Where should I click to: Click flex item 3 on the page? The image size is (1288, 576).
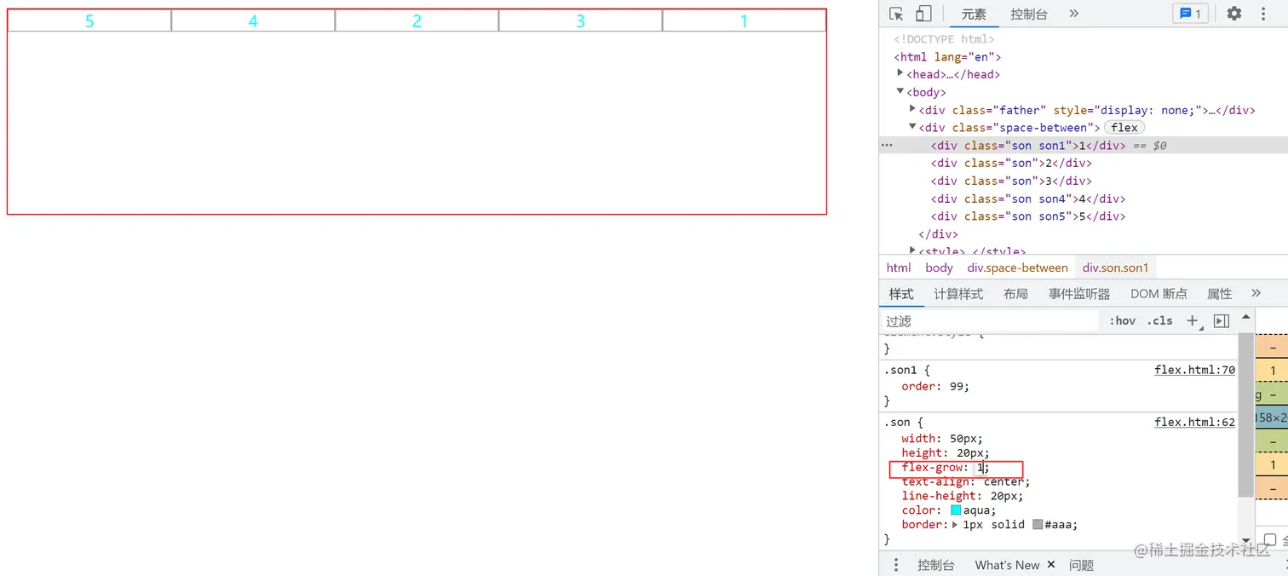tap(580, 21)
